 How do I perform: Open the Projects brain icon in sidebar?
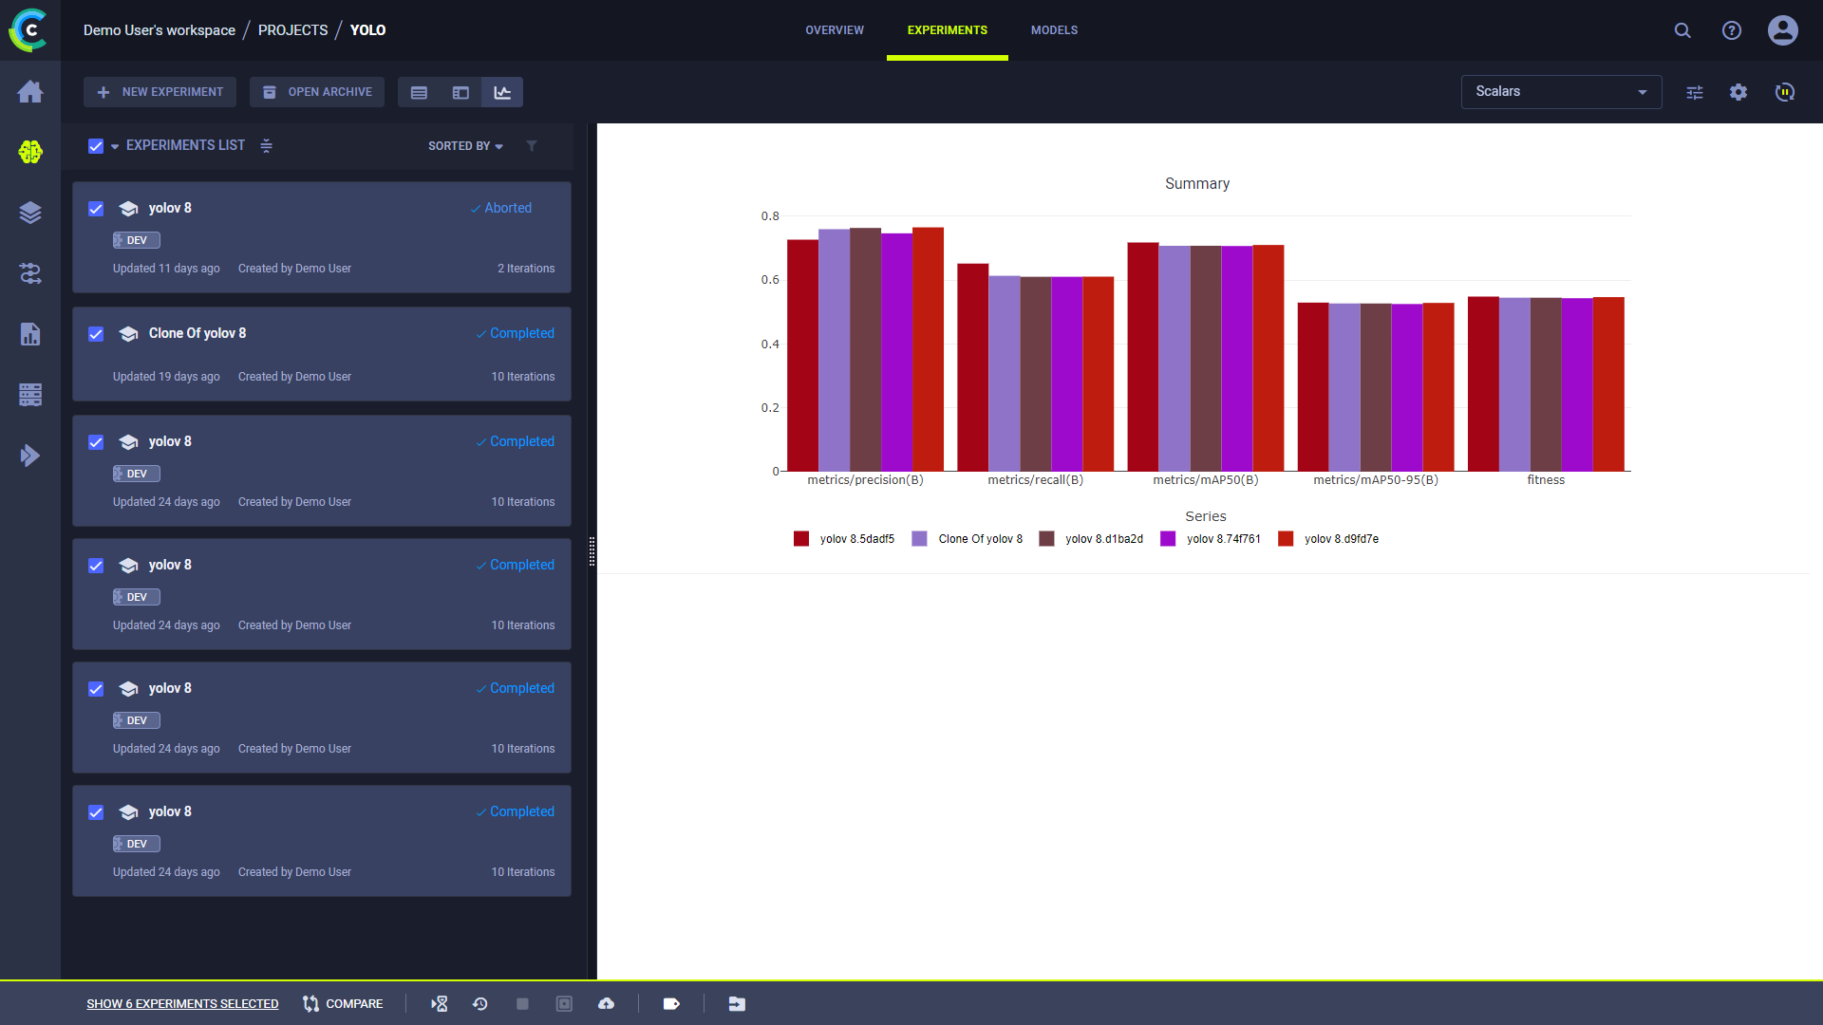point(30,152)
